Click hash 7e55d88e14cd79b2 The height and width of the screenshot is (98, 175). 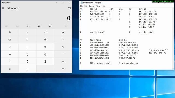99,50
